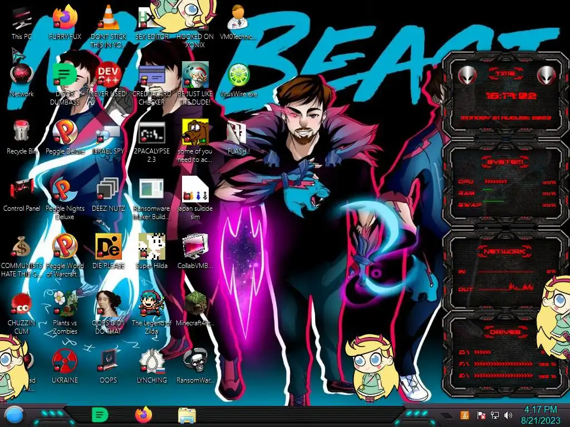Open the D FOR DUMBASS shortcut
This screenshot has width=570, height=427.
click(65, 83)
